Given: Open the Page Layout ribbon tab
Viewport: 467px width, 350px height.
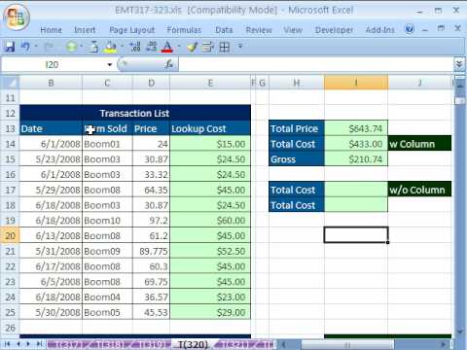Looking at the screenshot, I should click(131, 30).
